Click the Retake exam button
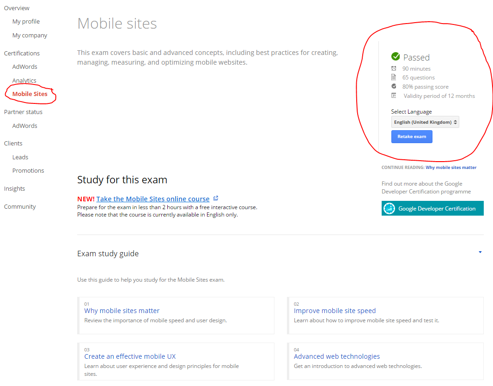Viewport: 493px width, 386px height. point(412,137)
